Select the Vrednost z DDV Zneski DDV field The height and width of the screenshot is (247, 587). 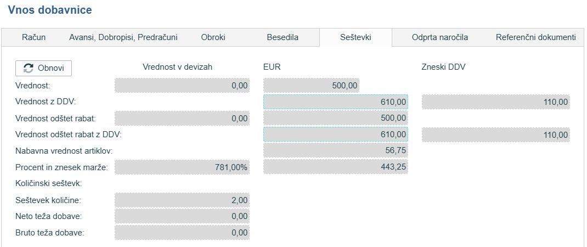pyautogui.click(x=495, y=102)
